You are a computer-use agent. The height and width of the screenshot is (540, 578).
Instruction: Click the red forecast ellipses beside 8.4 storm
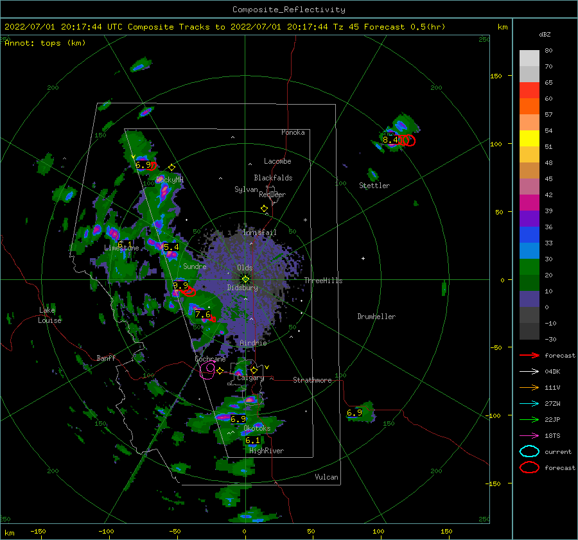[407, 140]
